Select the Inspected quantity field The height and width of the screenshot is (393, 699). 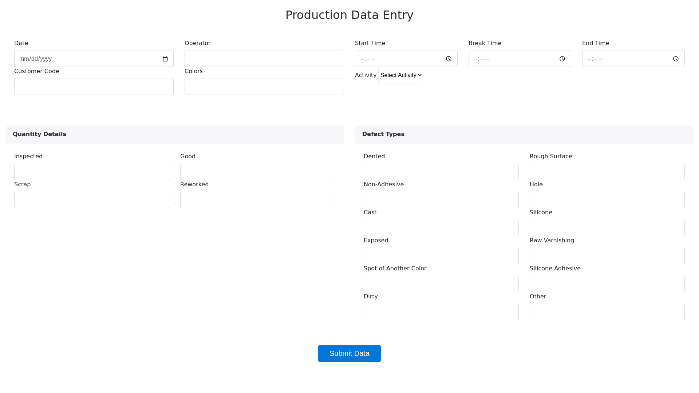coord(91,172)
